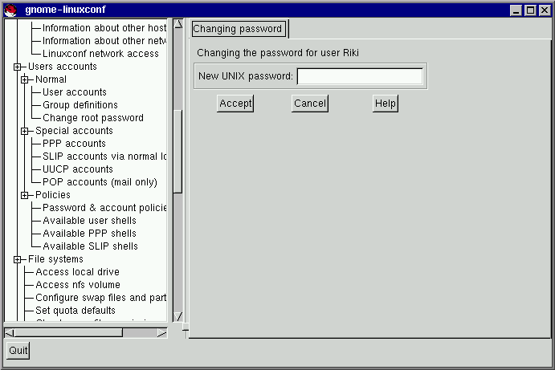Open User accounts in the tree
Image resolution: width=555 pixels, height=370 pixels.
[x=74, y=92]
